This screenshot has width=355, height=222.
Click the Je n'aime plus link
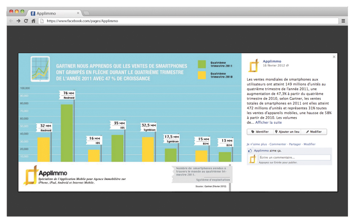point(257,144)
